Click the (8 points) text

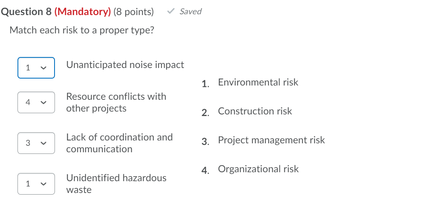pos(133,12)
